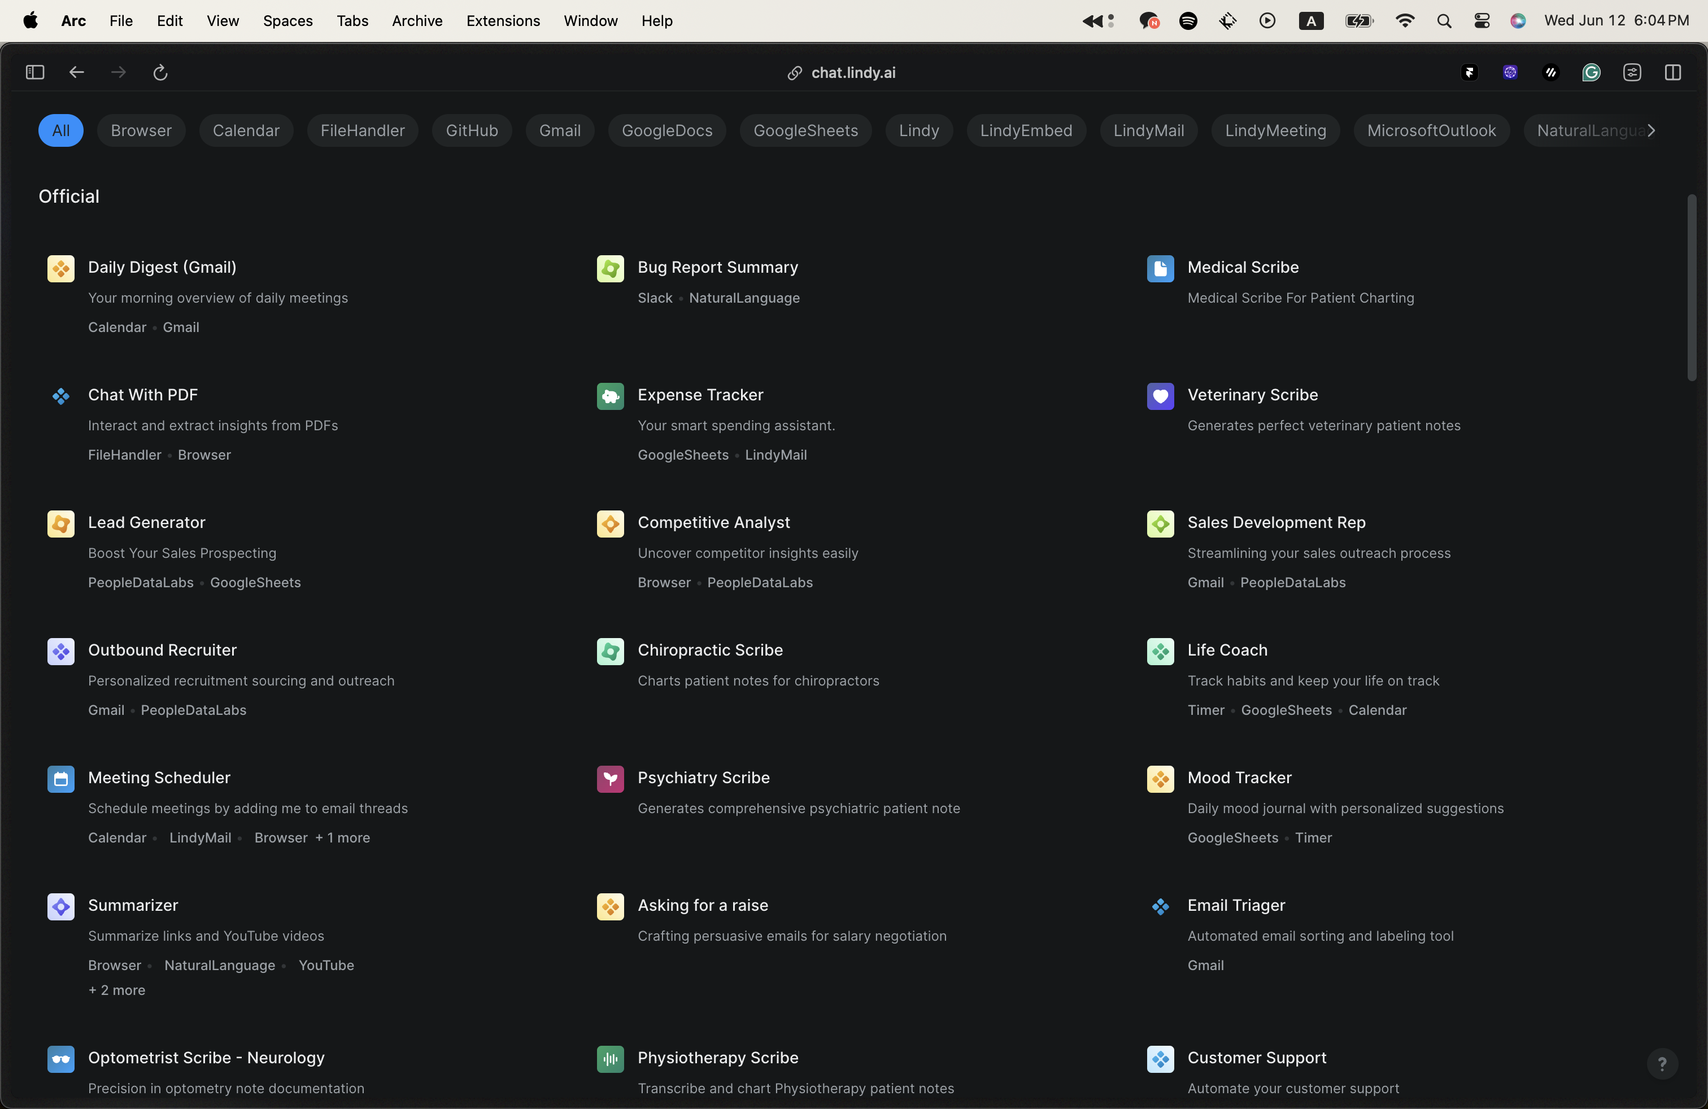Viewport: 1708px width, 1109px height.
Task: Click the Customer Support icon
Action: click(1161, 1059)
